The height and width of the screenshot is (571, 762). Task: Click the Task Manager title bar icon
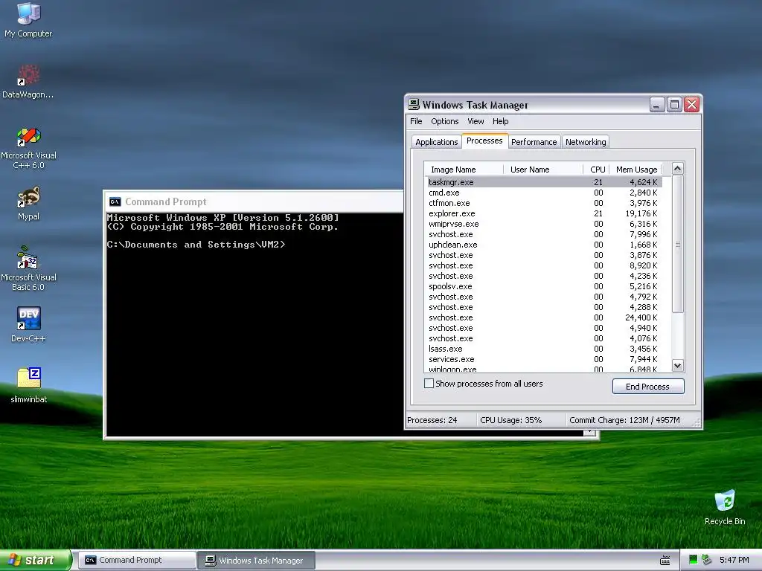click(414, 104)
